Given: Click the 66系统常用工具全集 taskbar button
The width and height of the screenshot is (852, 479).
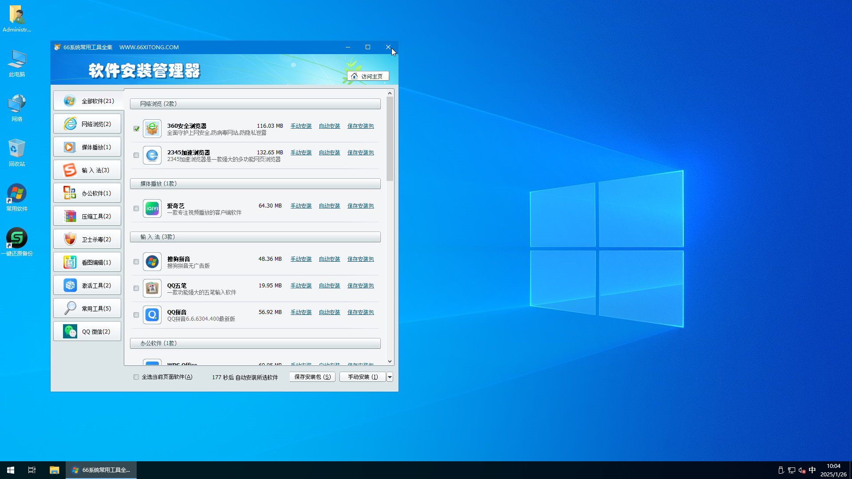Looking at the screenshot, I should point(101,470).
